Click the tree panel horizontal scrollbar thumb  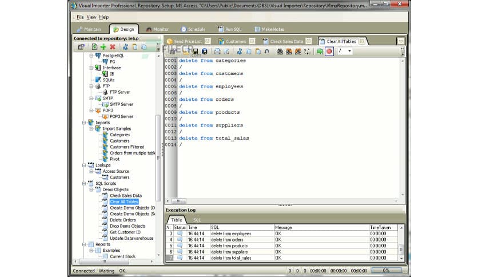(104, 262)
